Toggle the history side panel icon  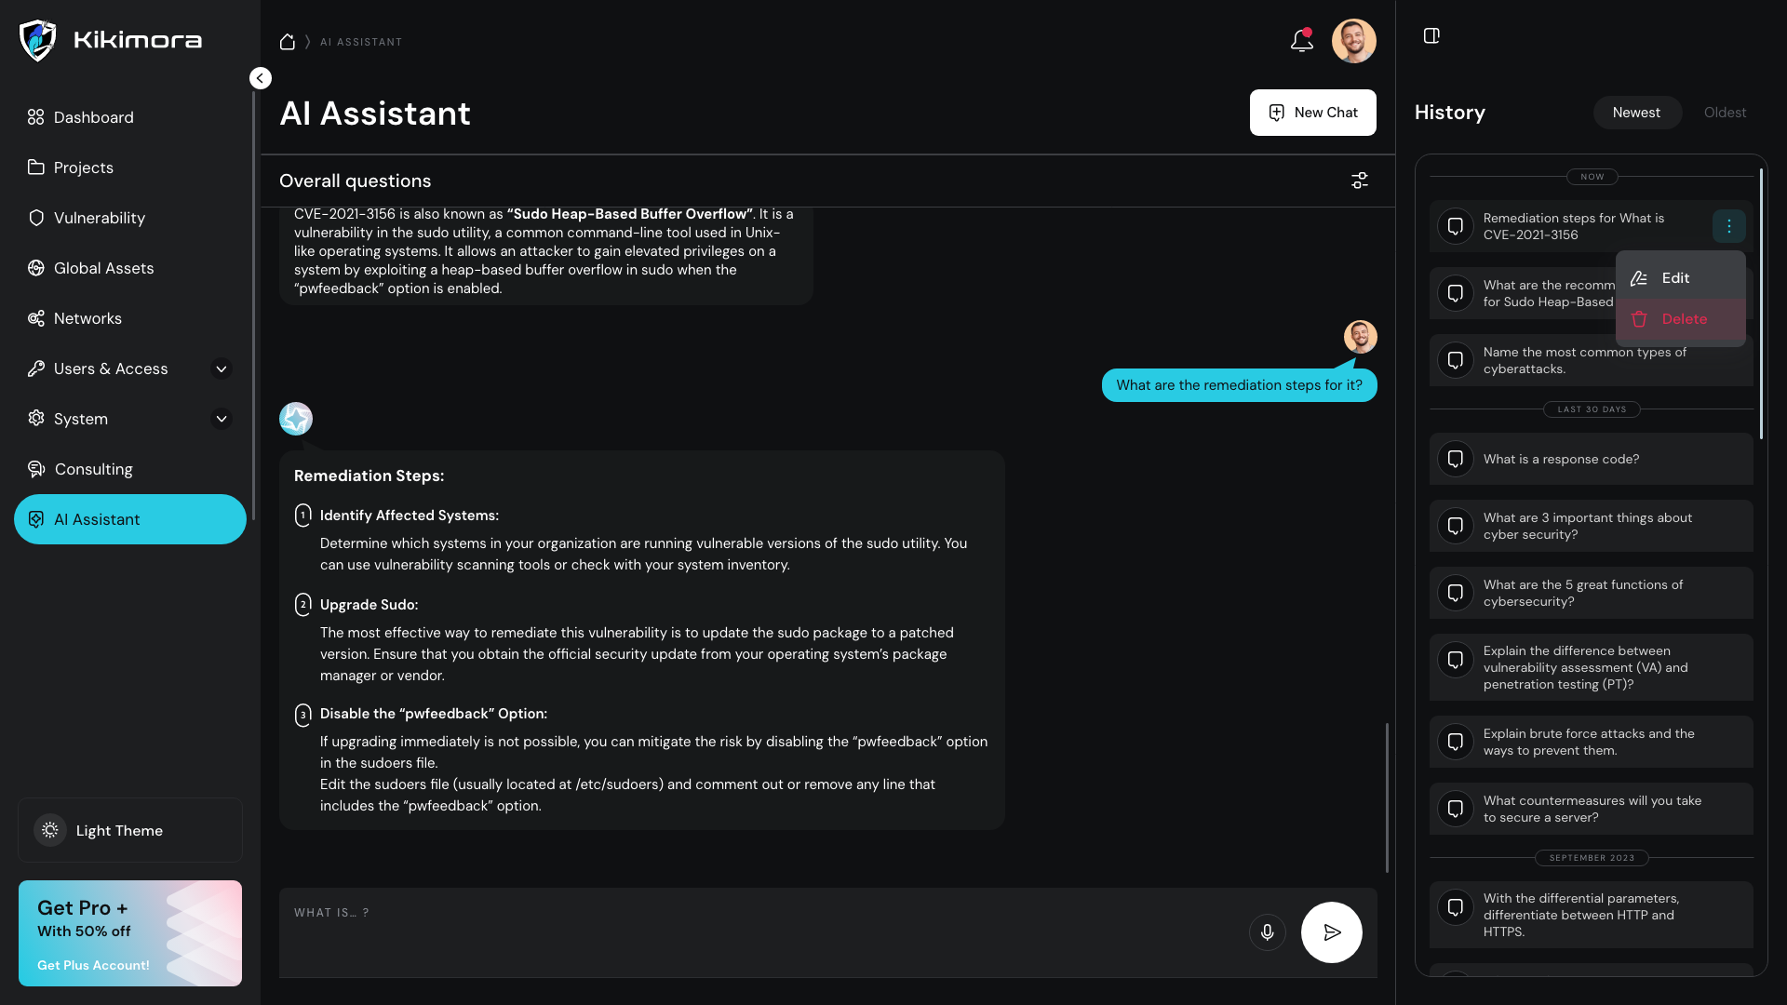(x=1431, y=35)
